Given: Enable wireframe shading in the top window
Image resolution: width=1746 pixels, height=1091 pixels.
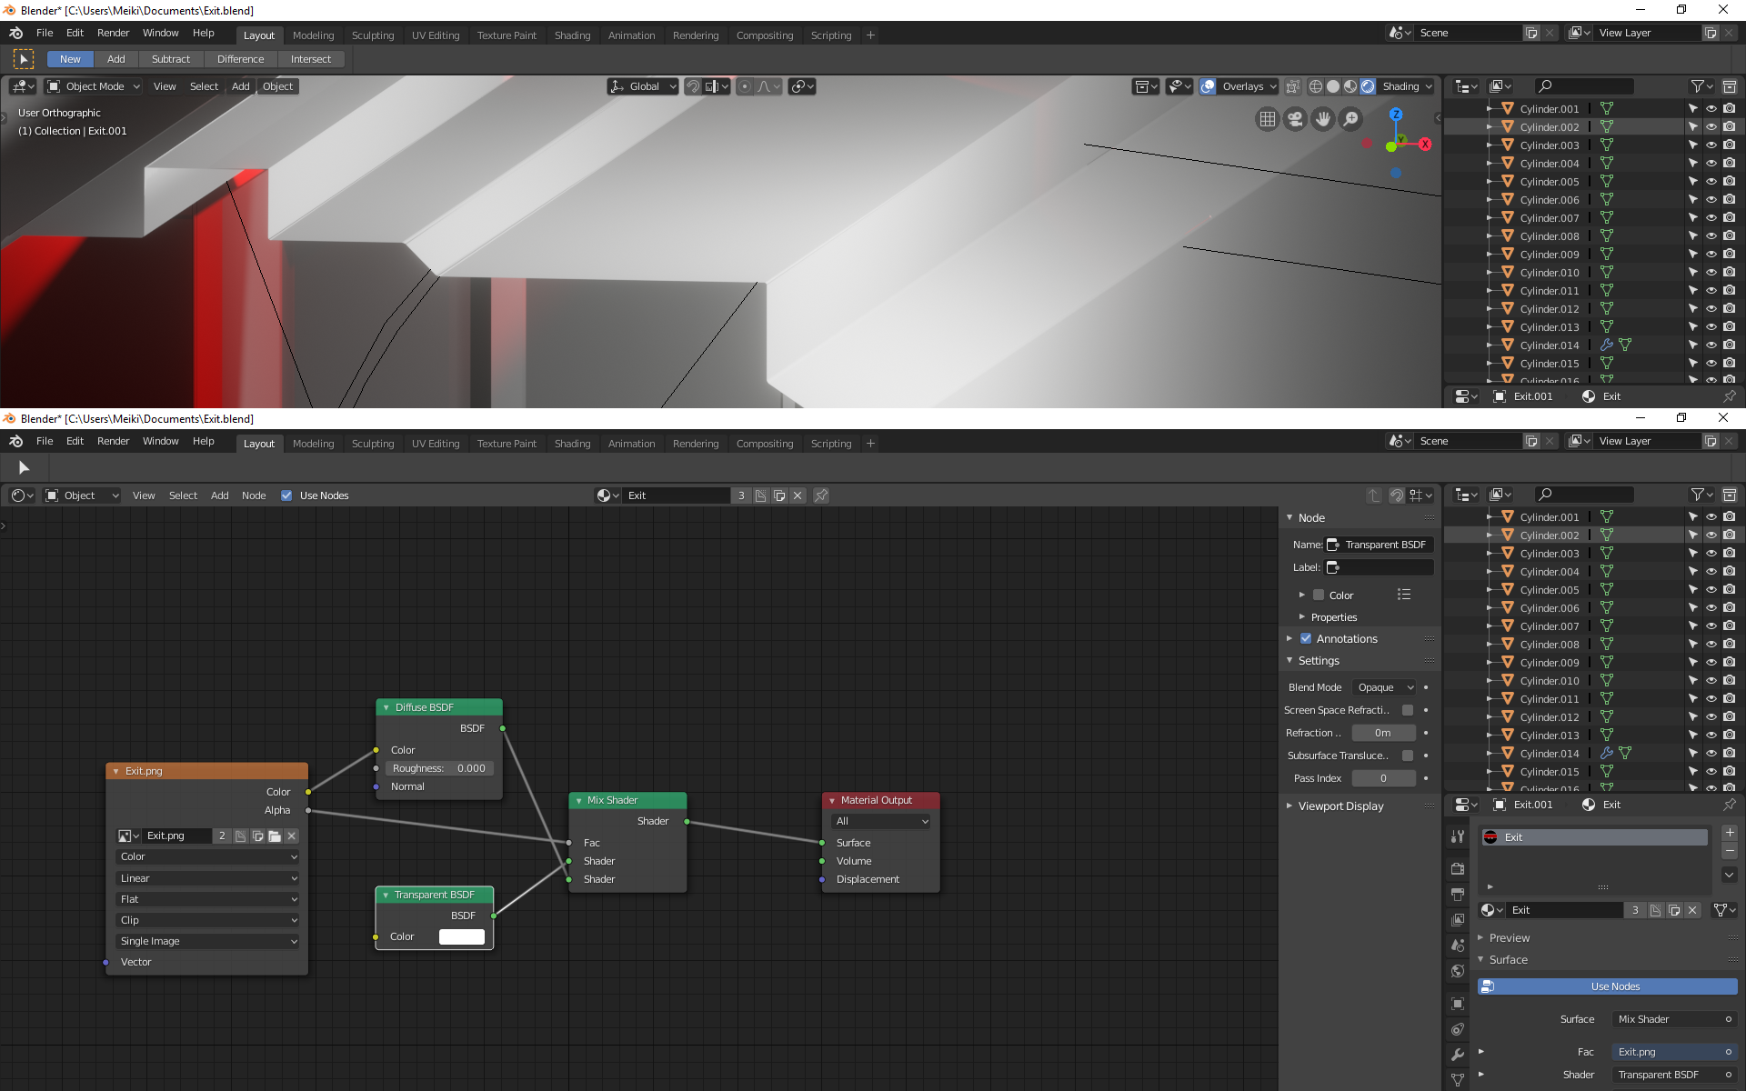Looking at the screenshot, I should [1316, 86].
